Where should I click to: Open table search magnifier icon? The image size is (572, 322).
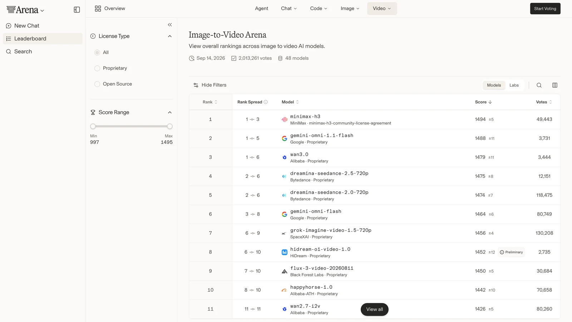point(539,85)
